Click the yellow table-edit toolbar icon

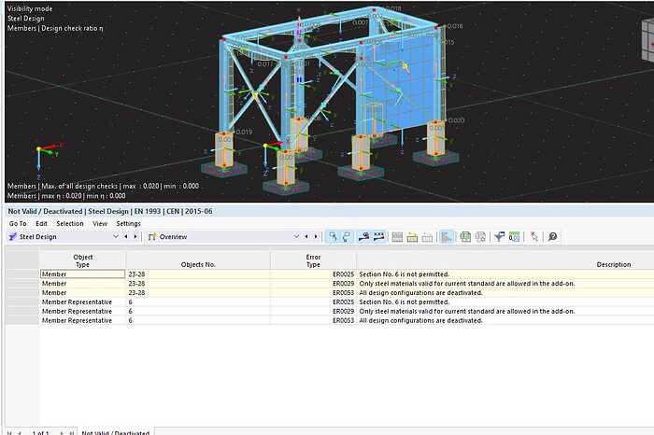click(x=412, y=237)
